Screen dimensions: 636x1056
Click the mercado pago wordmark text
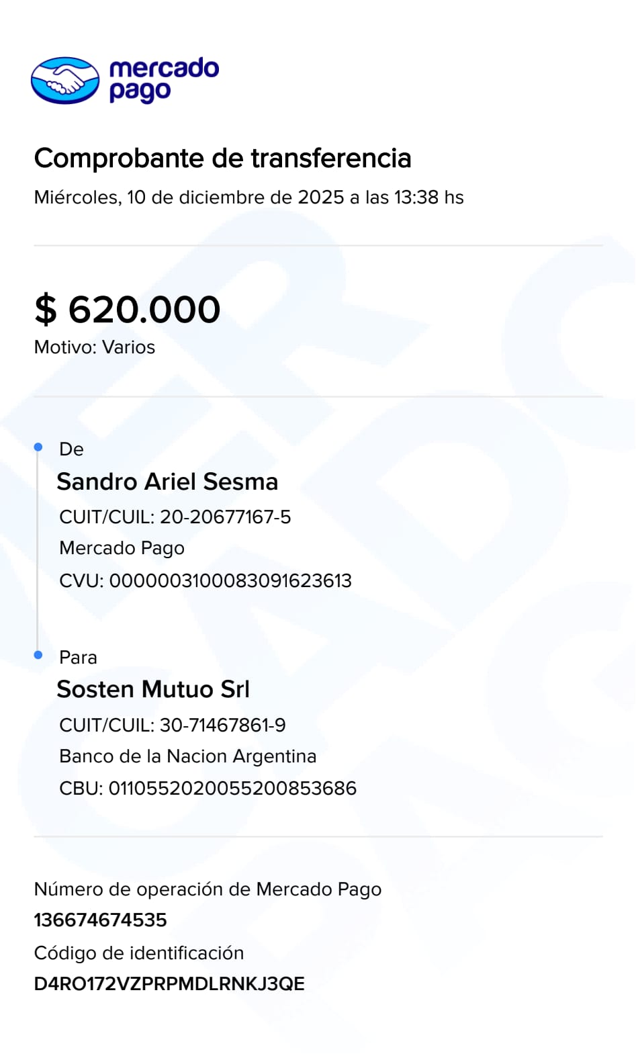click(163, 79)
